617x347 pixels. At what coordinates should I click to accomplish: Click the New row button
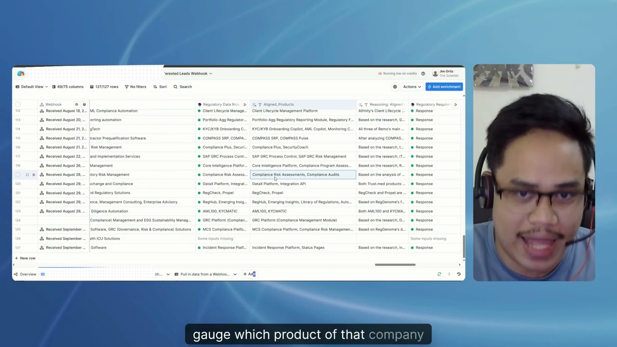[x=25, y=258]
